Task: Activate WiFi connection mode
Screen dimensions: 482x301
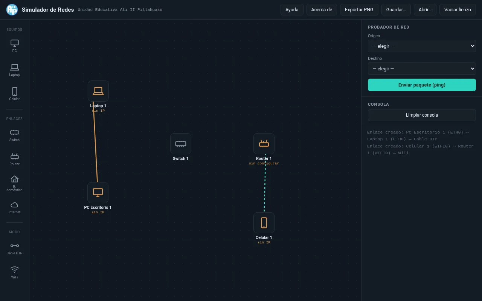Action: tap(14, 272)
